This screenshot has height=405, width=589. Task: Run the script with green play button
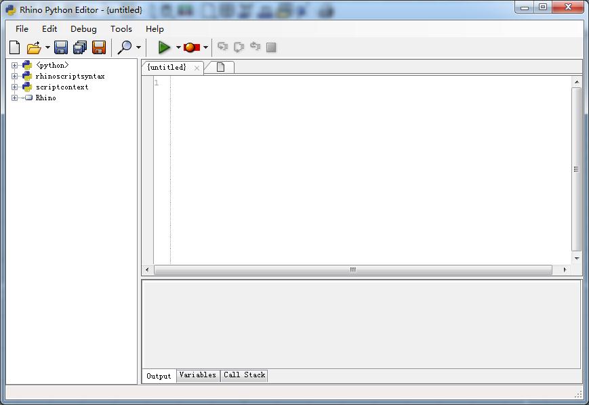pos(164,47)
